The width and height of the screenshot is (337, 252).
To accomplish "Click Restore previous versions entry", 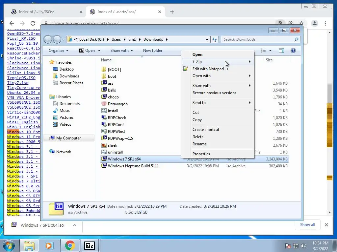I will [x=218, y=93].
